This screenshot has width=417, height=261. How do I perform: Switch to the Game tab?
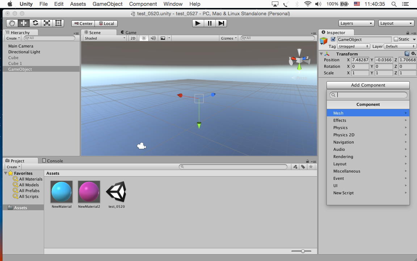129,32
